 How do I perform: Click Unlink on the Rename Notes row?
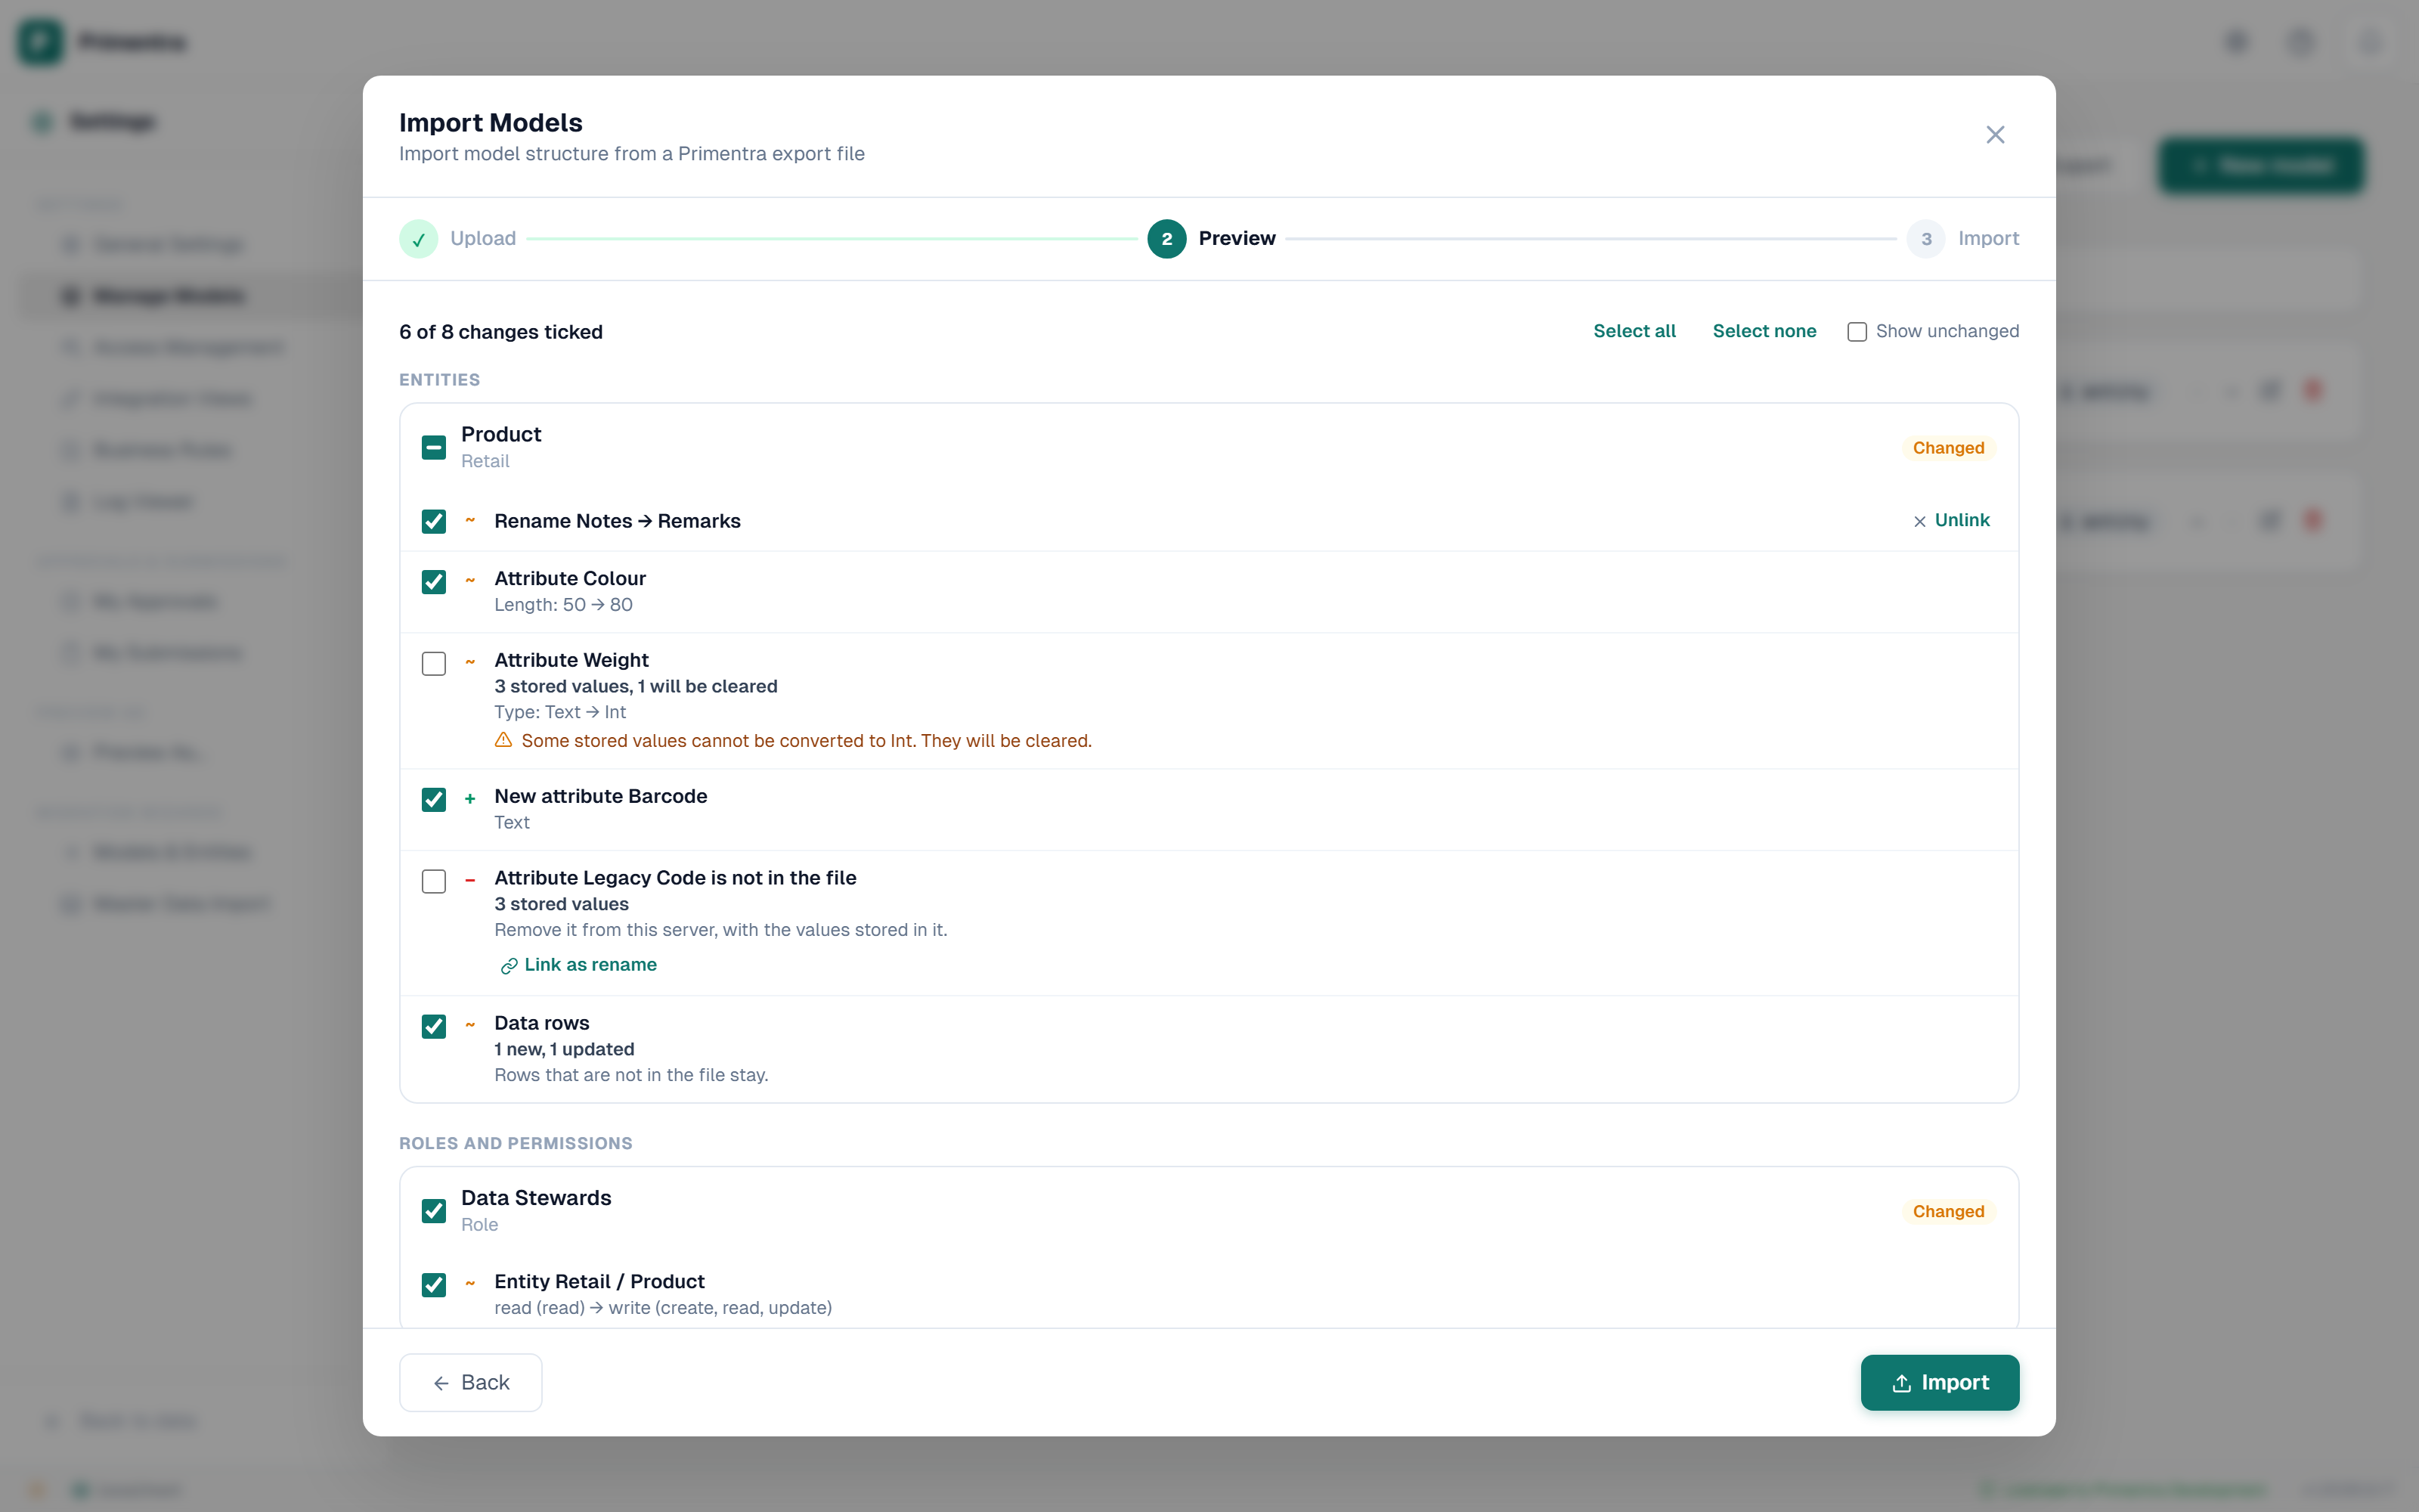pyautogui.click(x=1950, y=520)
